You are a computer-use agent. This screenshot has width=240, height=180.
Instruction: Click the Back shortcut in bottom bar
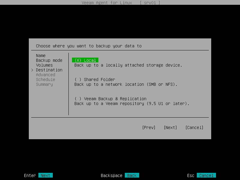[132, 175]
